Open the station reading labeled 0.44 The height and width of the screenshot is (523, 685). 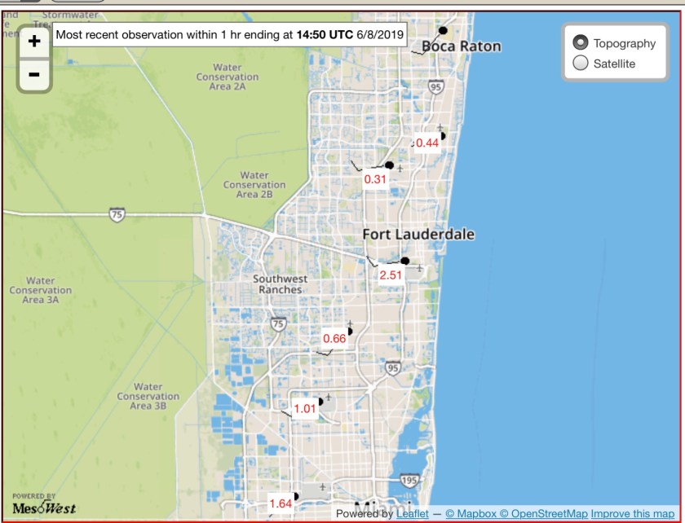click(x=427, y=143)
